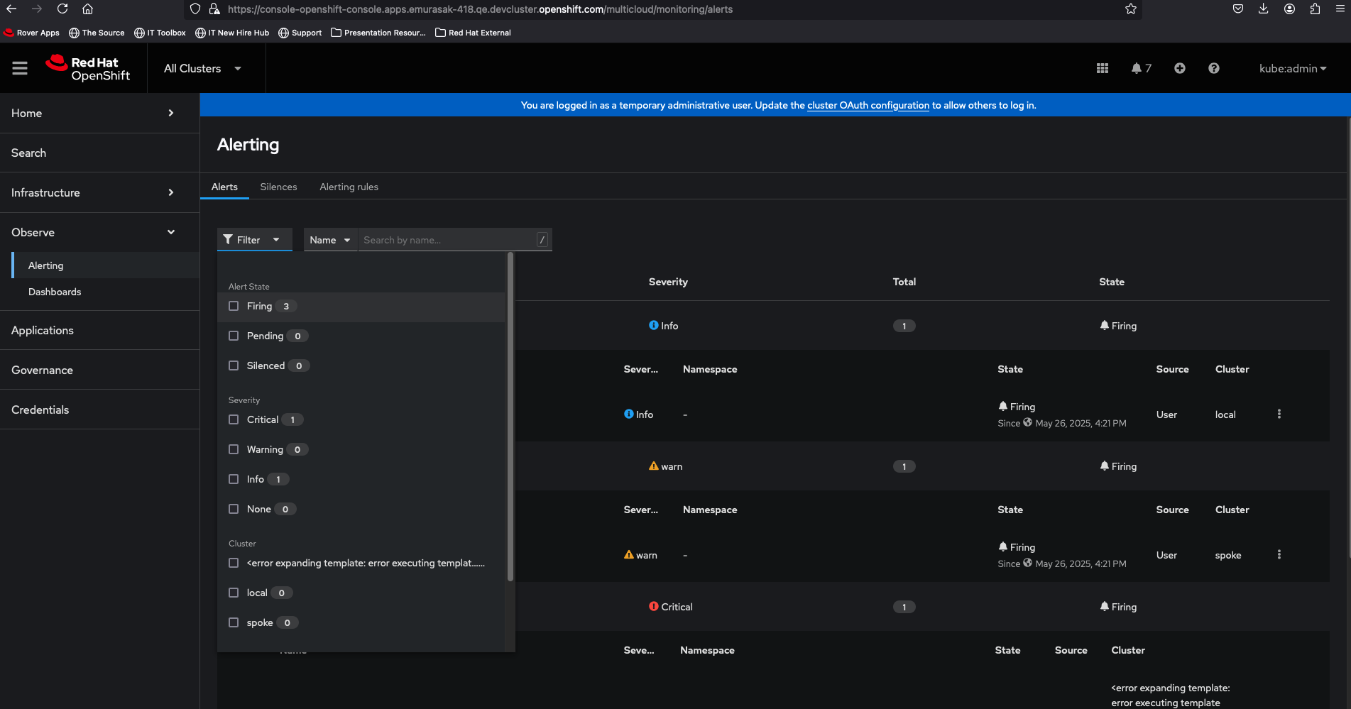Check the local cluster filter
The image size is (1351, 709).
[x=234, y=593]
